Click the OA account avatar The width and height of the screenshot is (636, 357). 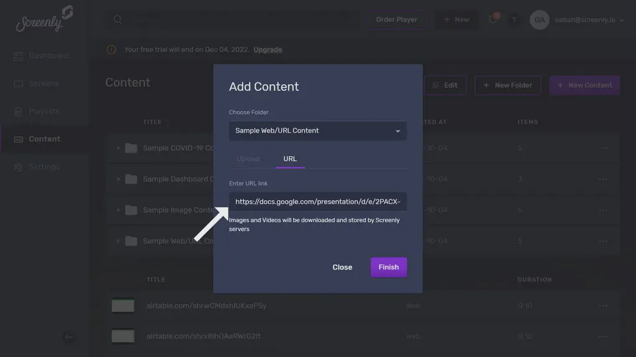click(x=539, y=19)
